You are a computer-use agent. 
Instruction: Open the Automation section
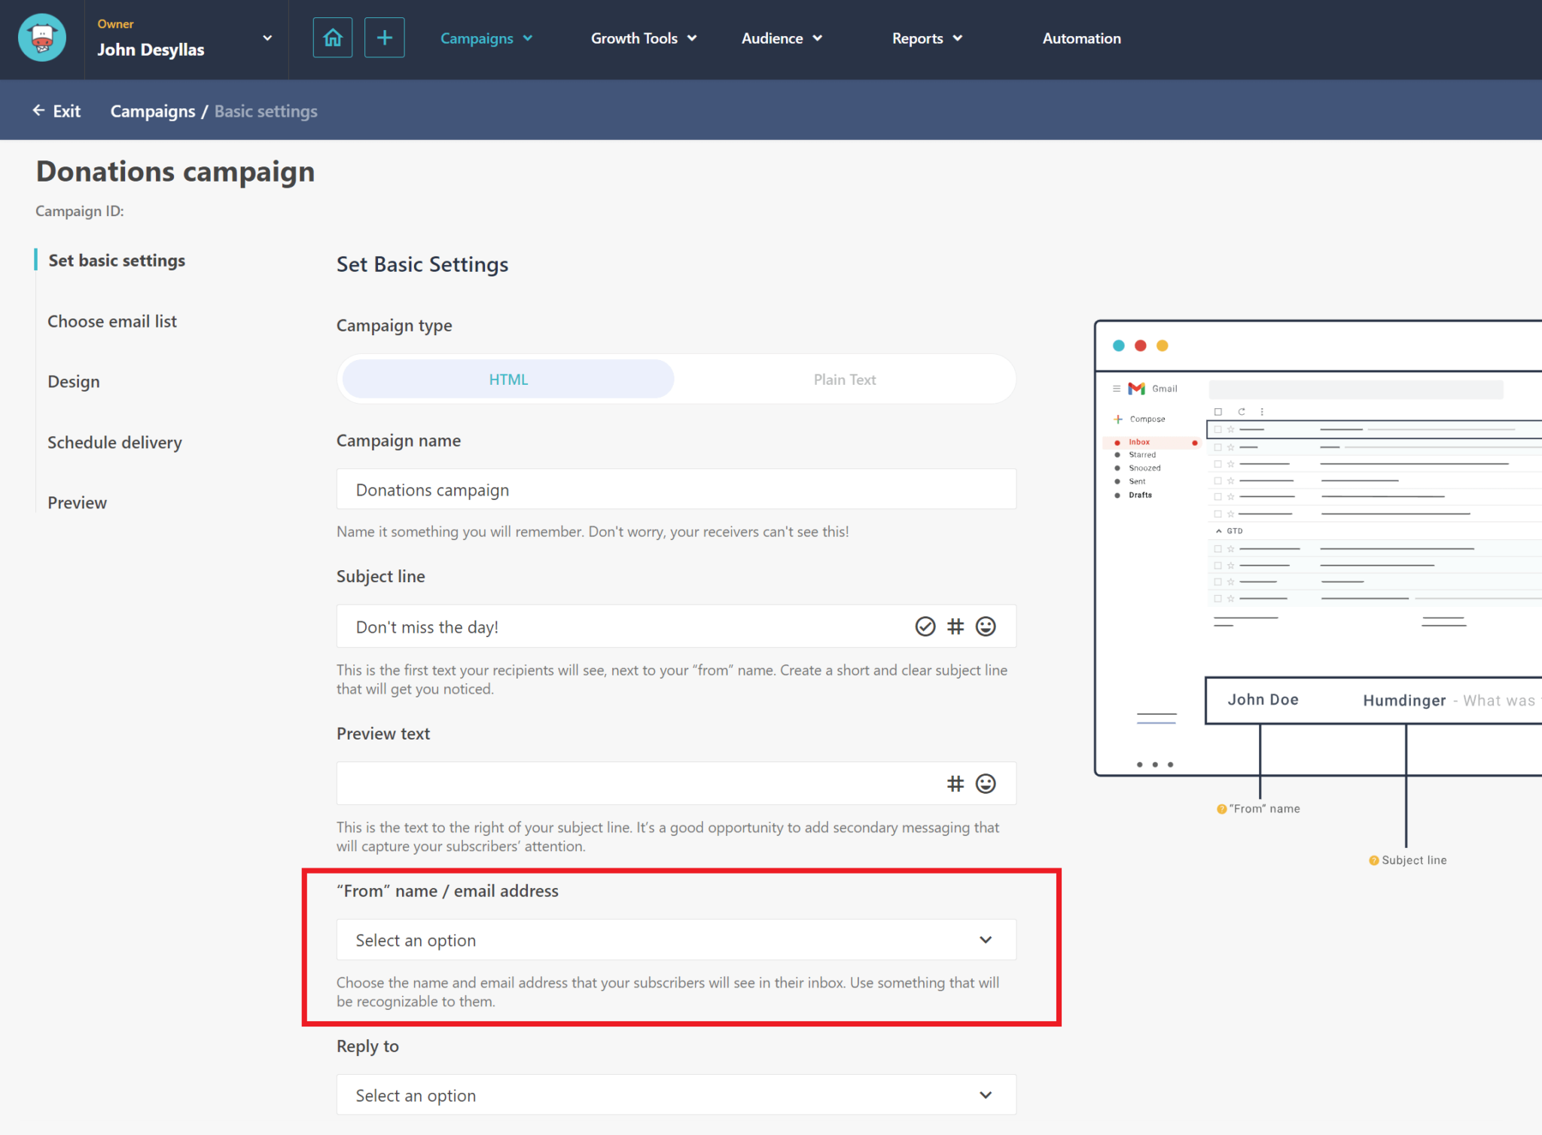point(1081,38)
